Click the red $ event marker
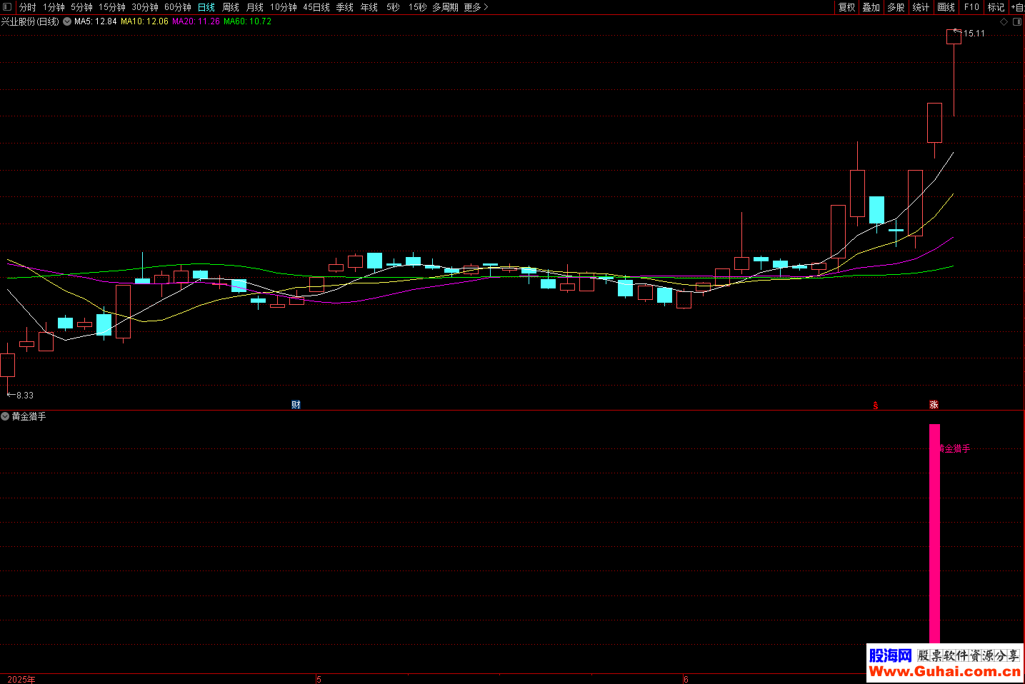This screenshot has height=684, width=1025. (x=876, y=406)
